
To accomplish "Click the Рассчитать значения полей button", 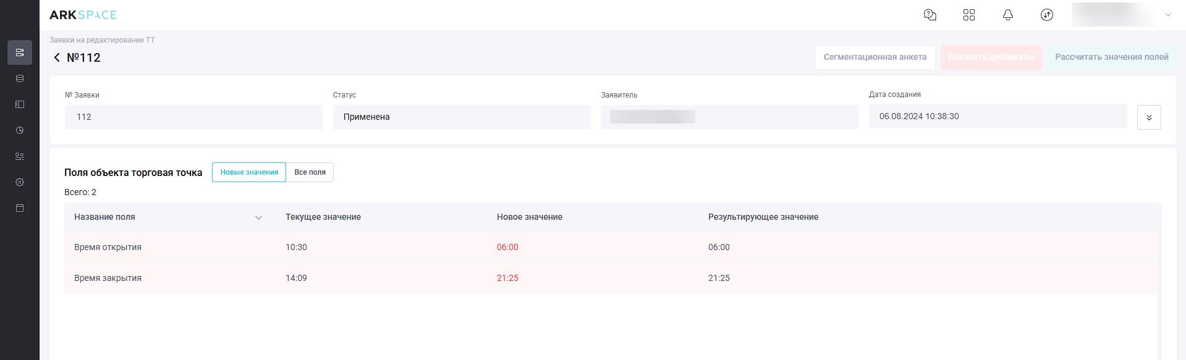I will (1111, 57).
